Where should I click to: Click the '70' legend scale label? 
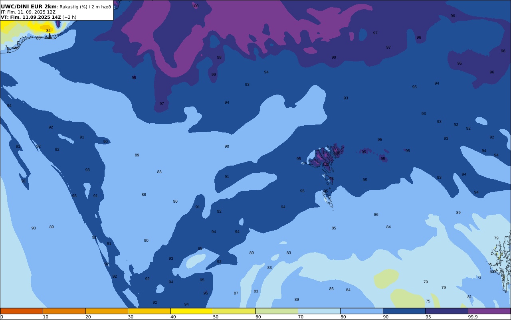[x=301, y=317]
